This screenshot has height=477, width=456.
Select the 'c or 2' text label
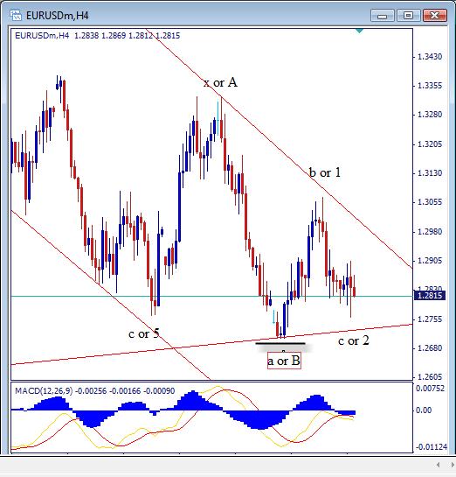tap(354, 340)
